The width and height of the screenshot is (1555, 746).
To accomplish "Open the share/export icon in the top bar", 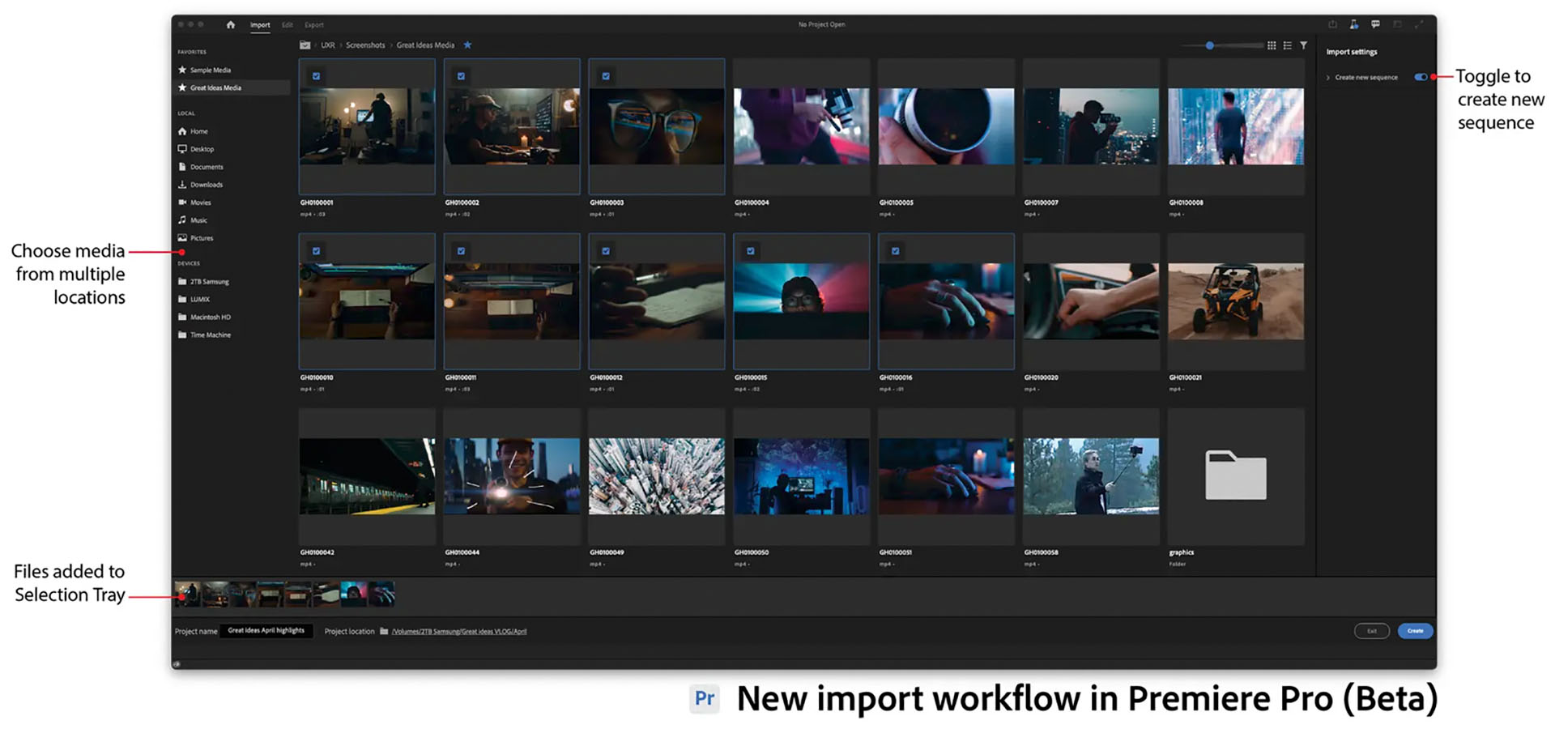I will [x=1333, y=24].
